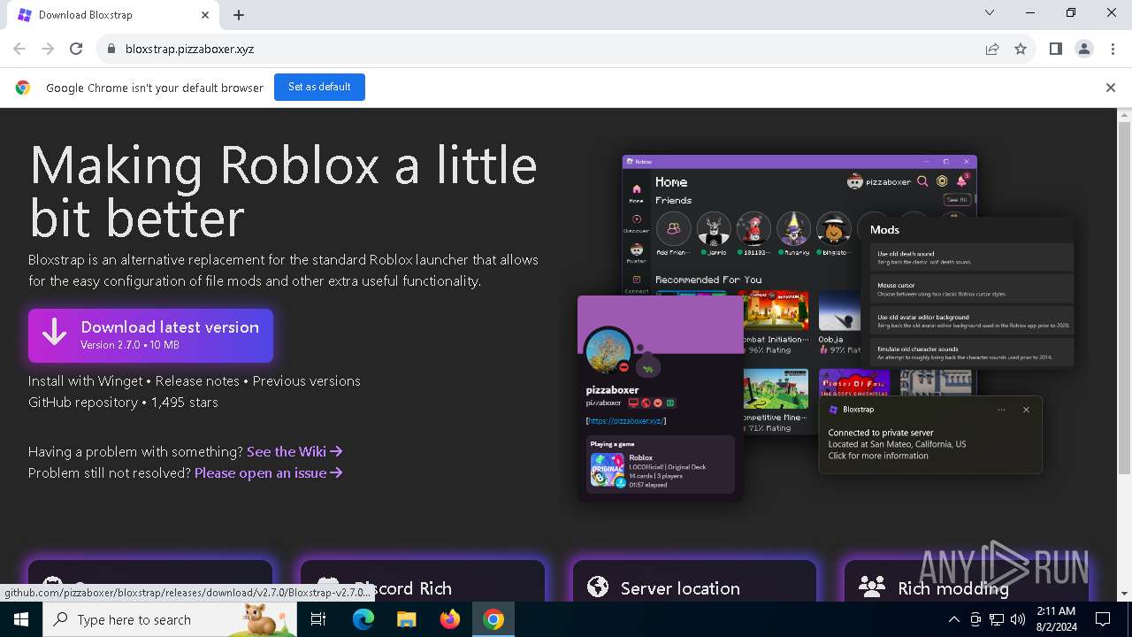The width and height of the screenshot is (1132, 637).
Task: Expand the tab search dropdown arrow
Action: point(990,13)
